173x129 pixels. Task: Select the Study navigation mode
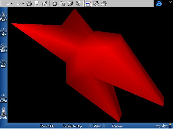[4, 113]
